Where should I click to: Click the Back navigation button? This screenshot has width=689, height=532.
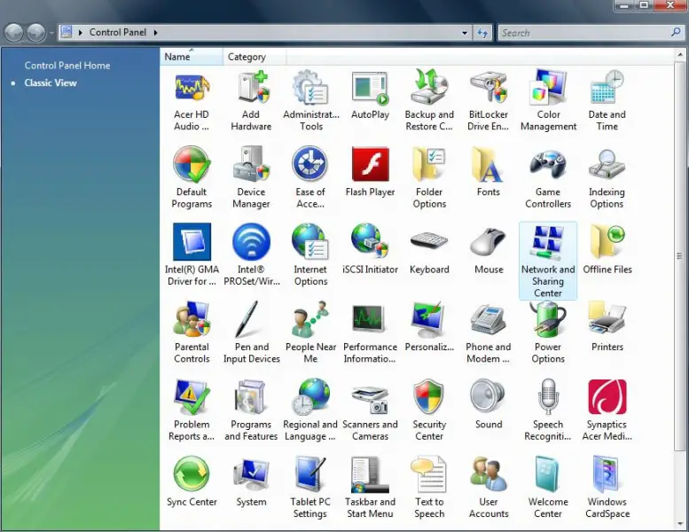[14, 33]
